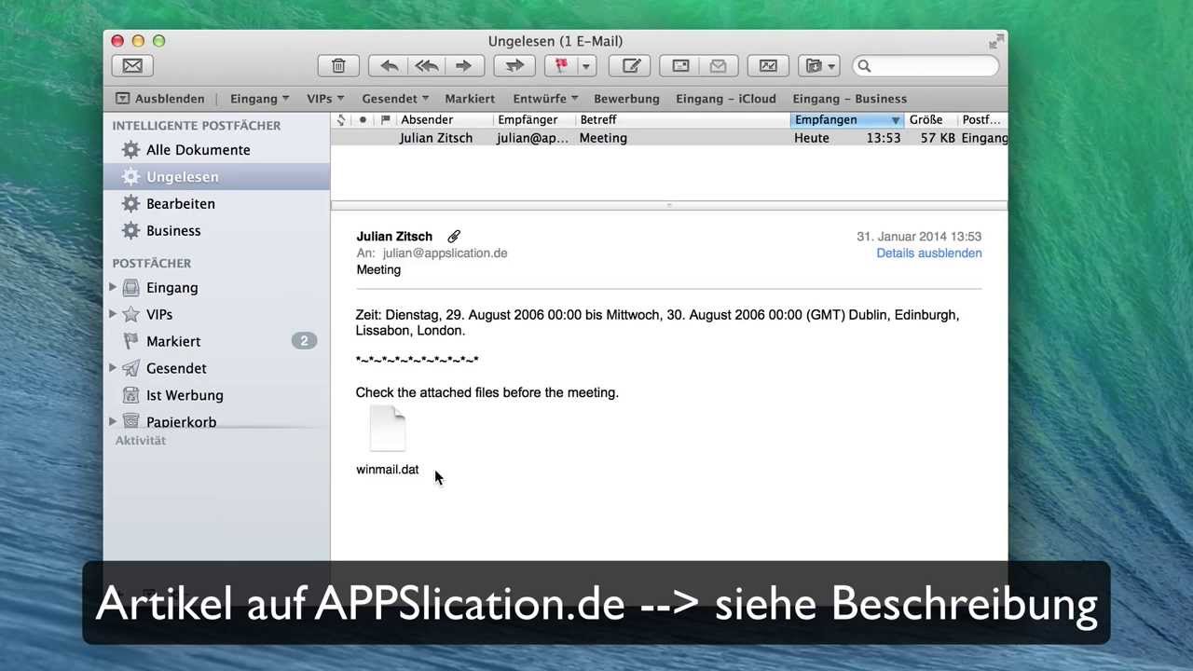
Task: Sort by the Empfänger column header
Action: pyautogui.click(x=533, y=120)
